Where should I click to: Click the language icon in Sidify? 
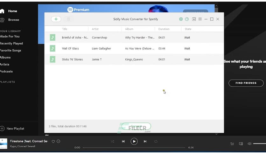pyautogui.click(x=194, y=19)
